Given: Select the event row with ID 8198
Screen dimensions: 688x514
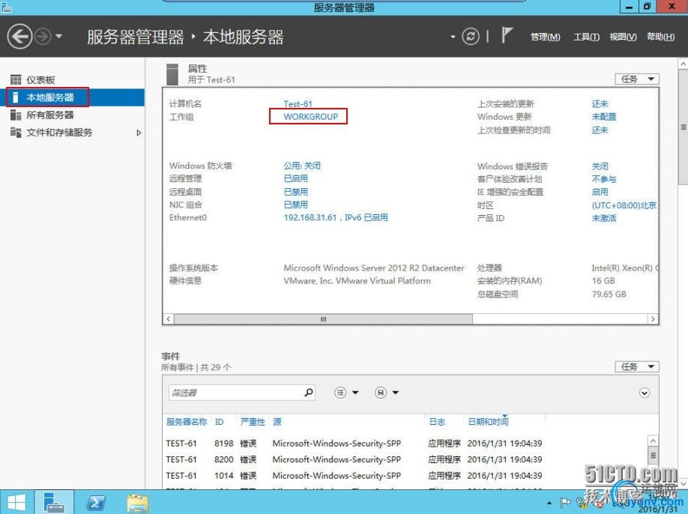Looking at the screenshot, I should point(404,444).
